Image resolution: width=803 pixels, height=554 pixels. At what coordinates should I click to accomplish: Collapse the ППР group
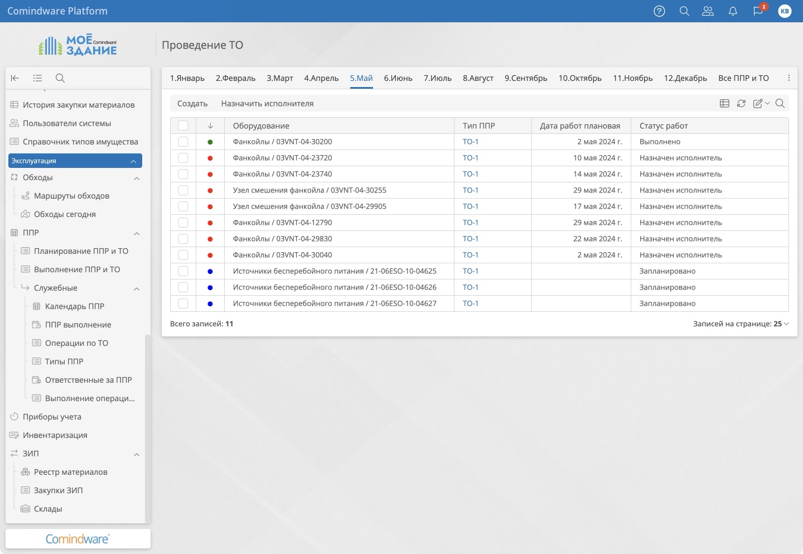click(x=137, y=233)
